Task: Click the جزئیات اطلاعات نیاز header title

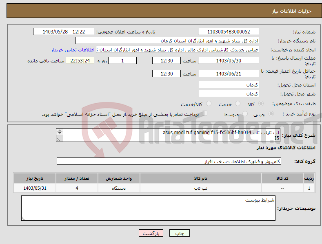Action: pos(292,11)
